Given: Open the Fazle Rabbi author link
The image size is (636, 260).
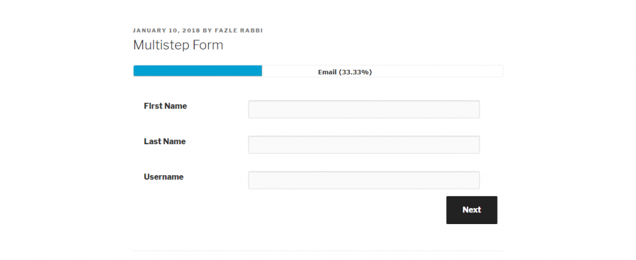Looking at the screenshot, I should pyautogui.click(x=238, y=30).
